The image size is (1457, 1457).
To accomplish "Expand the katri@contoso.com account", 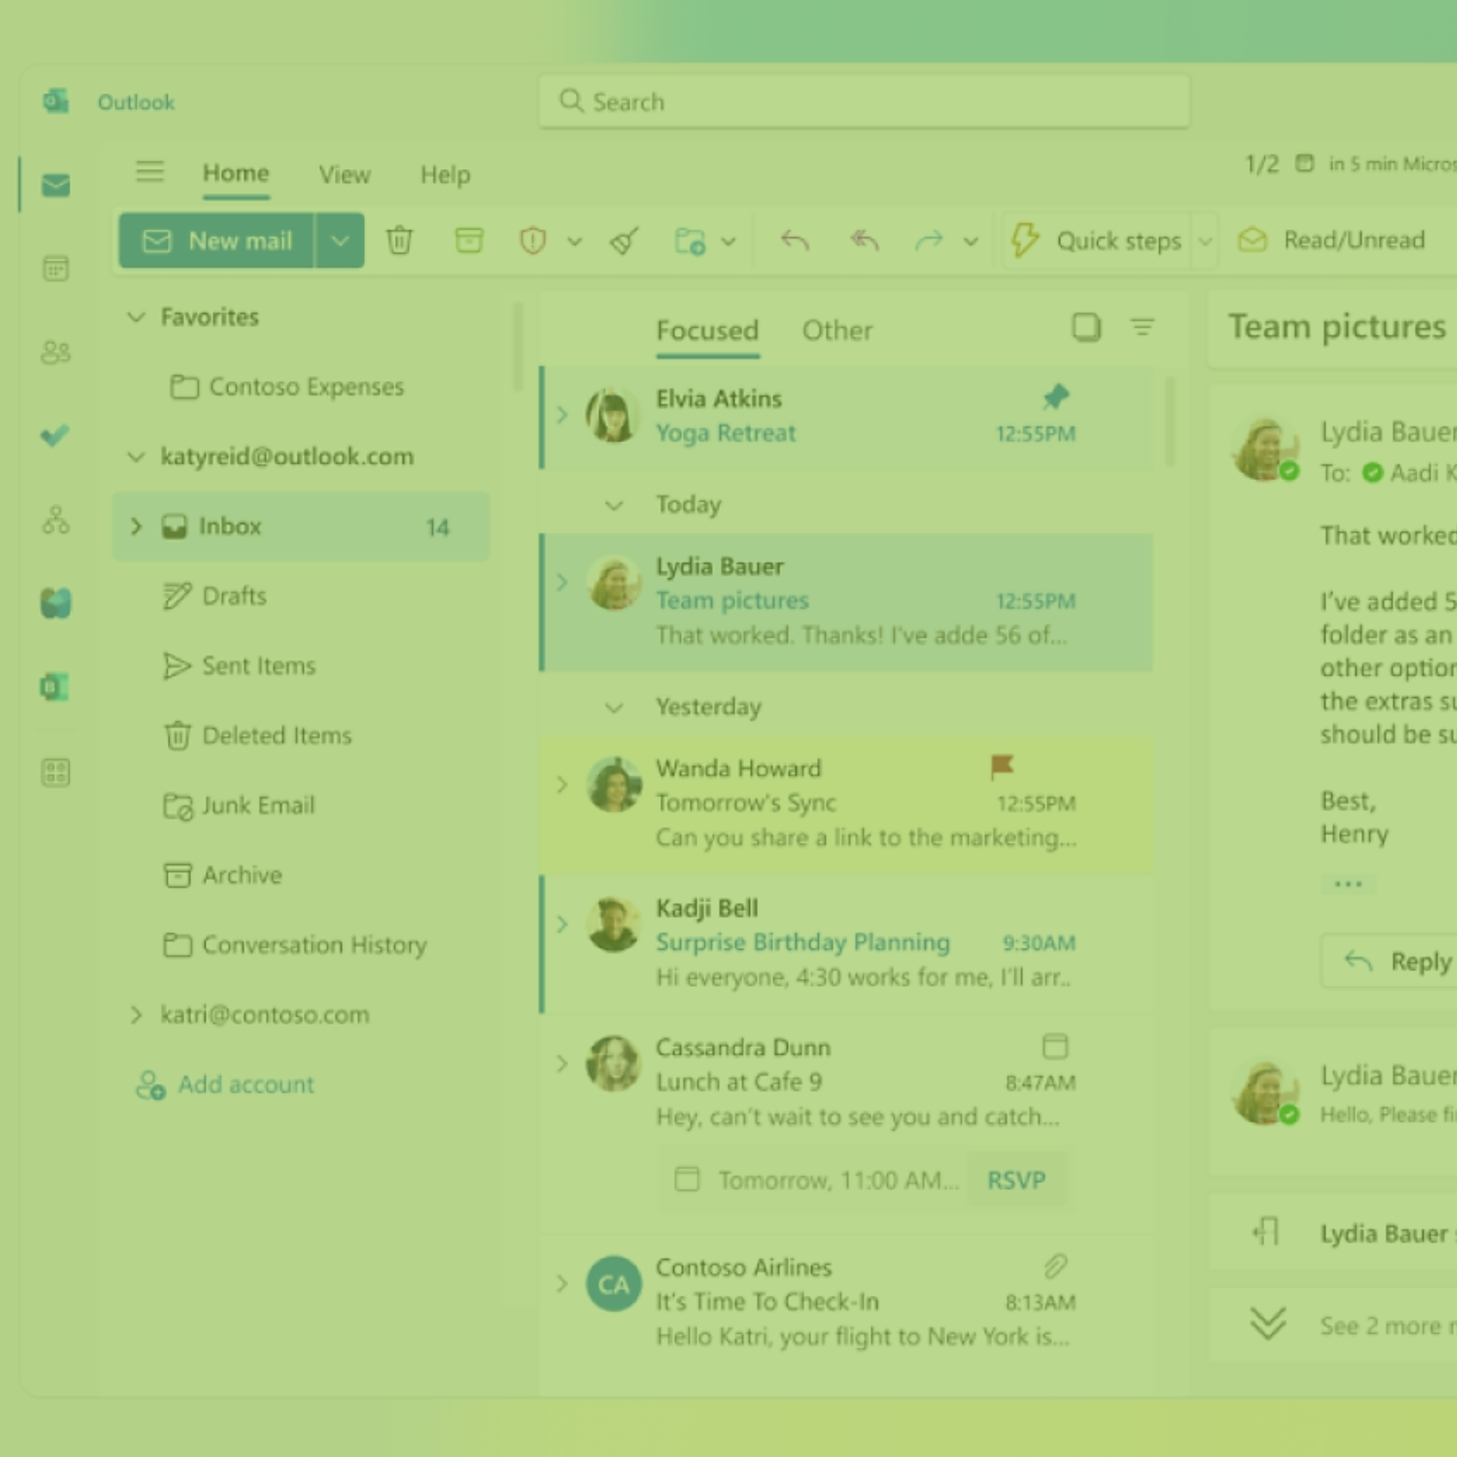I will [136, 1015].
